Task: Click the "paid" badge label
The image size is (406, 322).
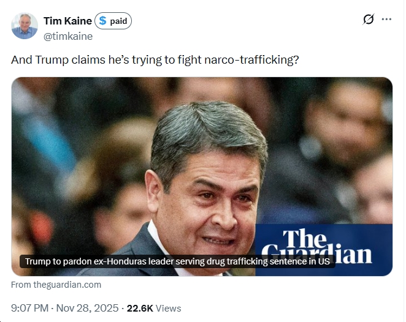Action: (x=118, y=21)
